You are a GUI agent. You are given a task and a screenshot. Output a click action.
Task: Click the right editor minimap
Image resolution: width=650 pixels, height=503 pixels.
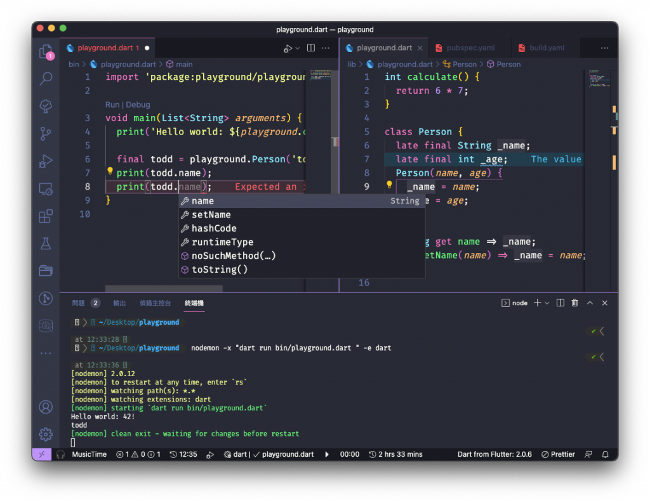599,79
